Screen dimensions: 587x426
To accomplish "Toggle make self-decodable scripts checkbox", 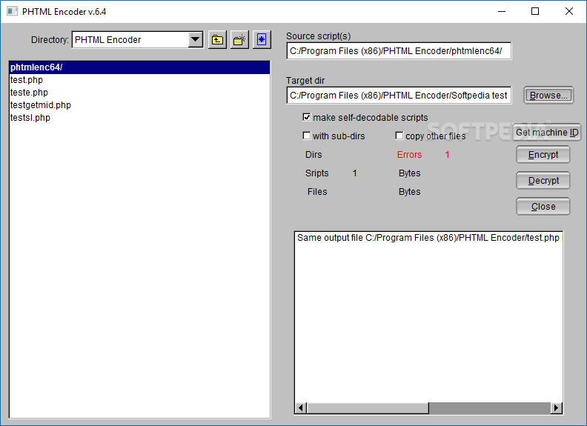I will pos(307,117).
